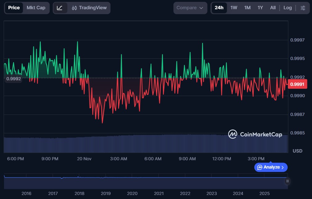The width and height of the screenshot is (312, 199).
Task: Select the line chart view icon
Action: pos(60,8)
